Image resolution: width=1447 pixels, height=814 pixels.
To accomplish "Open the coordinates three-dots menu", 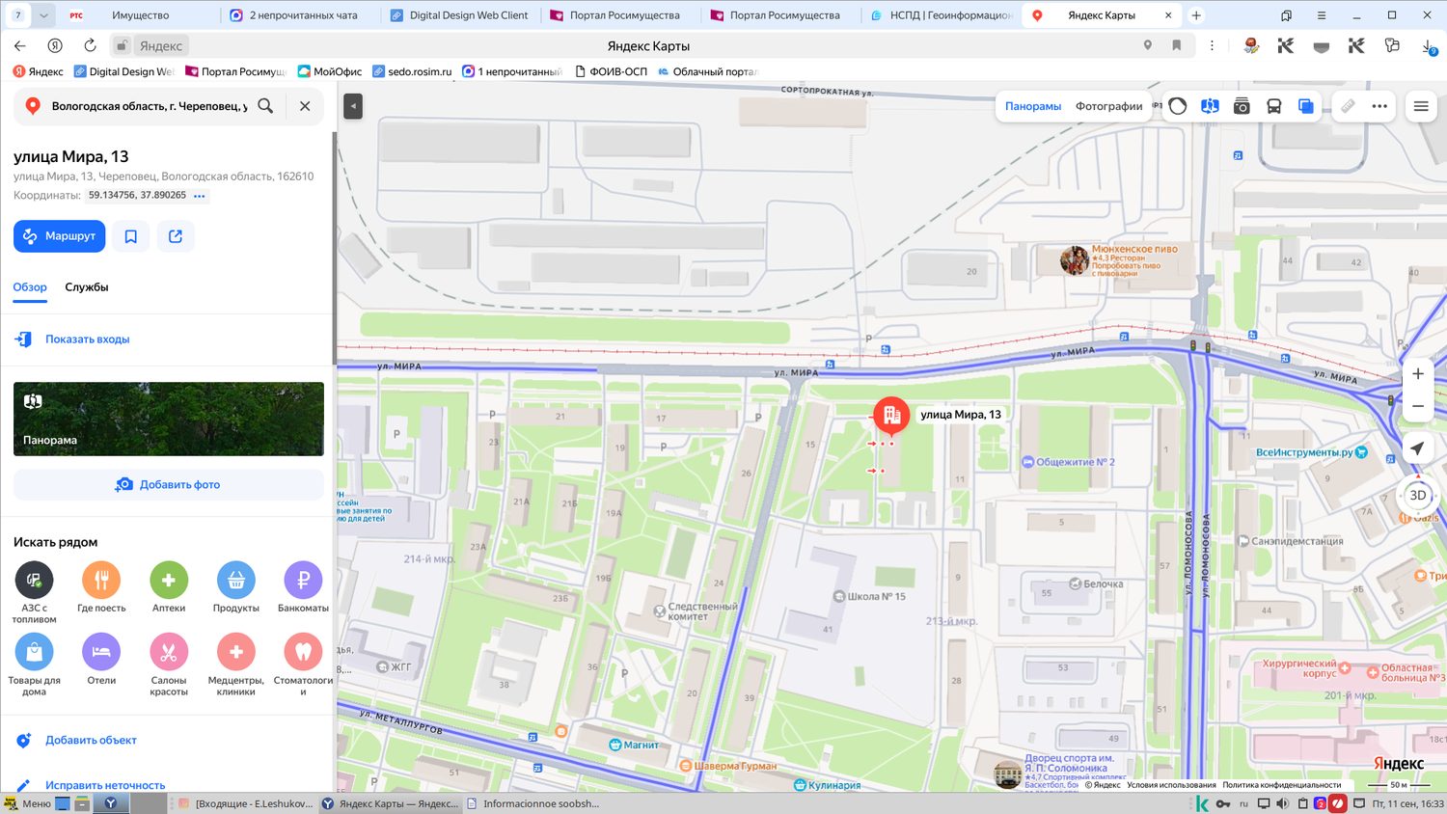I will pyautogui.click(x=200, y=196).
